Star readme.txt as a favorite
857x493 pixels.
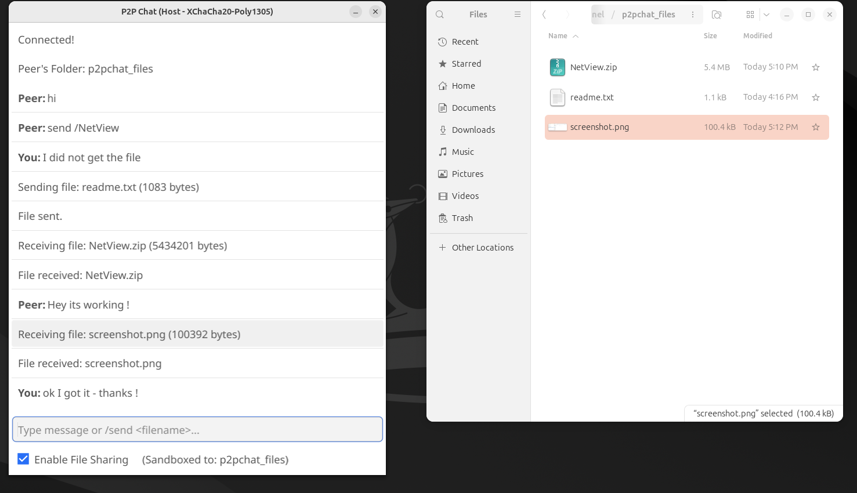click(815, 97)
